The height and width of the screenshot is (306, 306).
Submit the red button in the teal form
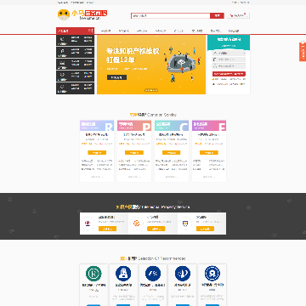pos(229,74)
